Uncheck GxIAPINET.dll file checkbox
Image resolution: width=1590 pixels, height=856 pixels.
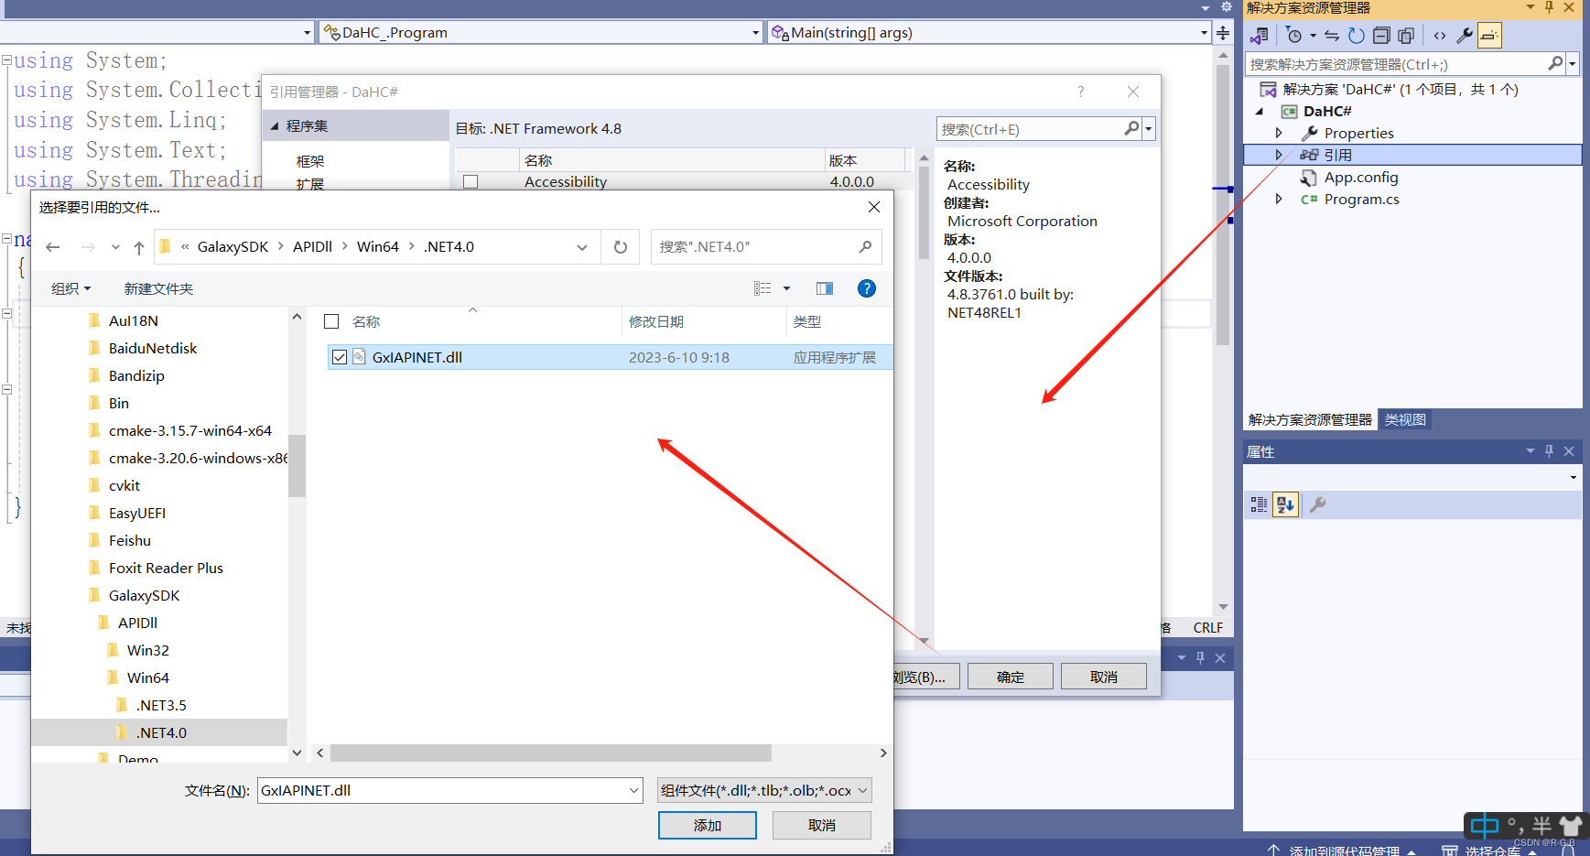[340, 357]
